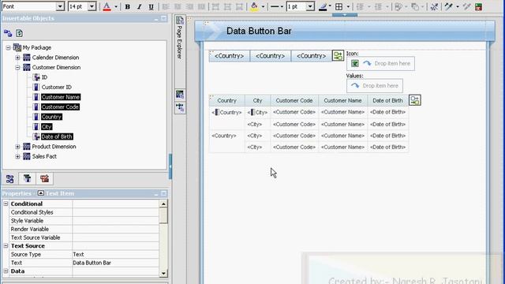Image resolution: width=505 pixels, height=284 pixels.
Task: Click the vertical top align icon
Action: (x=215, y=7)
